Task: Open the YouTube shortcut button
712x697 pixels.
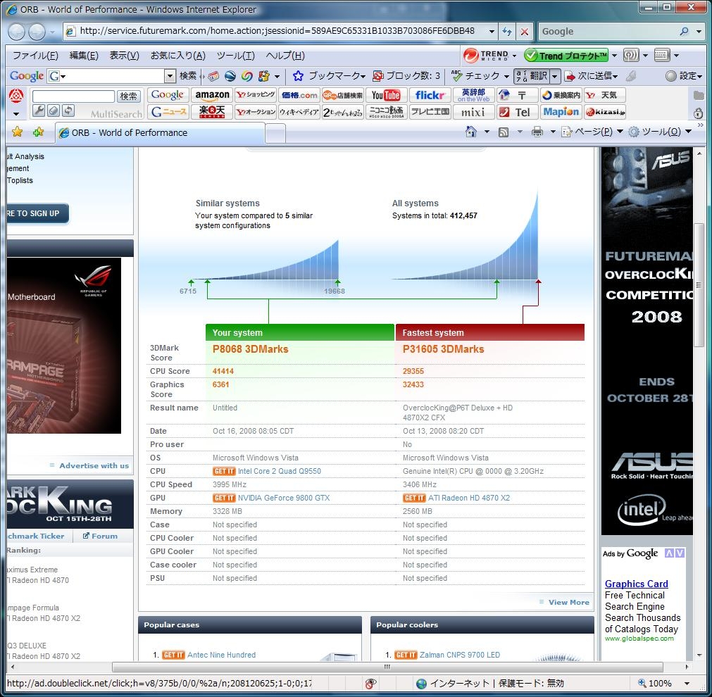Action: click(x=386, y=95)
